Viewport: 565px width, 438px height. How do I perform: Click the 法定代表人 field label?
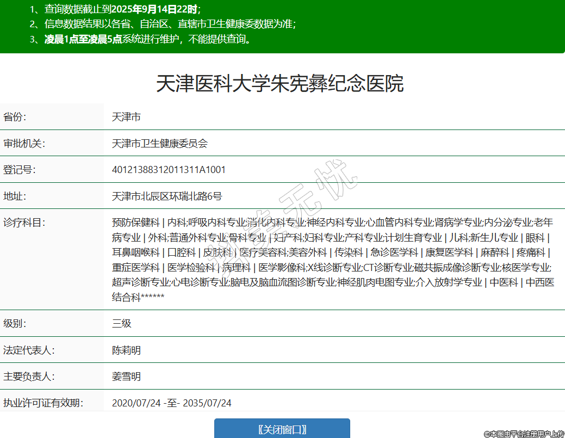tap(29, 350)
